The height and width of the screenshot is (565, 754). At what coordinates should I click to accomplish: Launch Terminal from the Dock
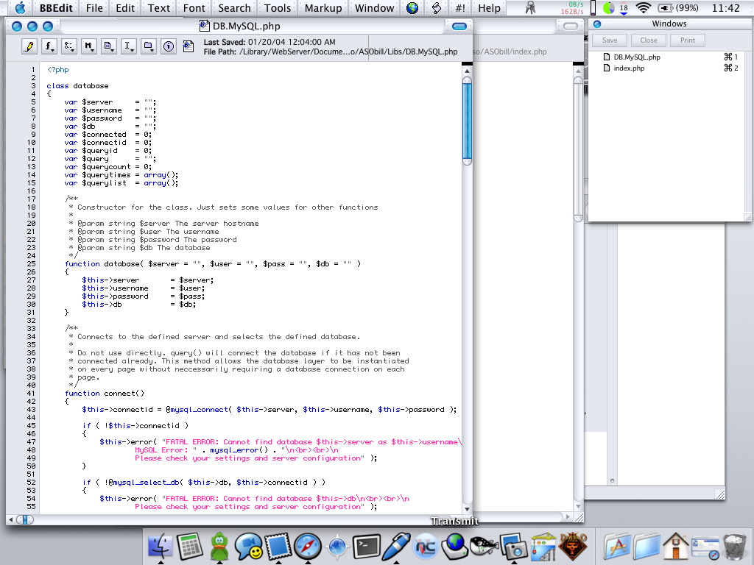tap(366, 547)
